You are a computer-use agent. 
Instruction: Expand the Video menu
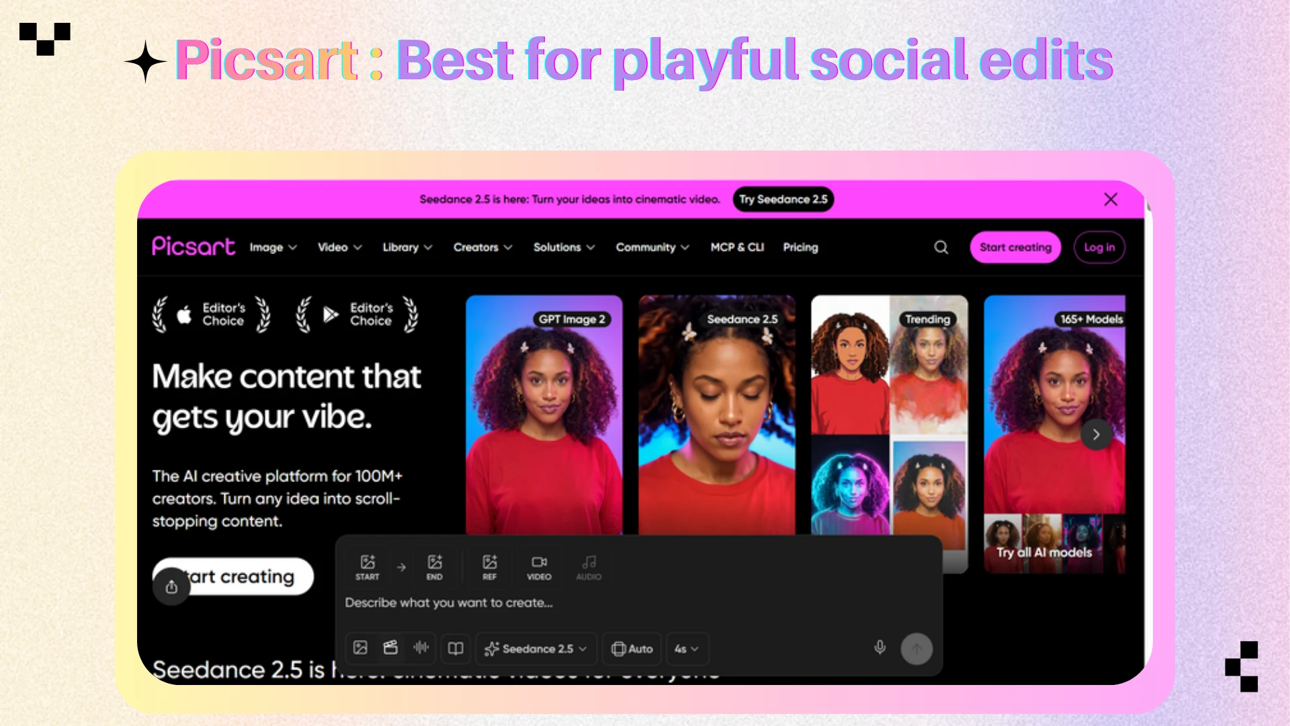pyautogui.click(x=340, y=247)
